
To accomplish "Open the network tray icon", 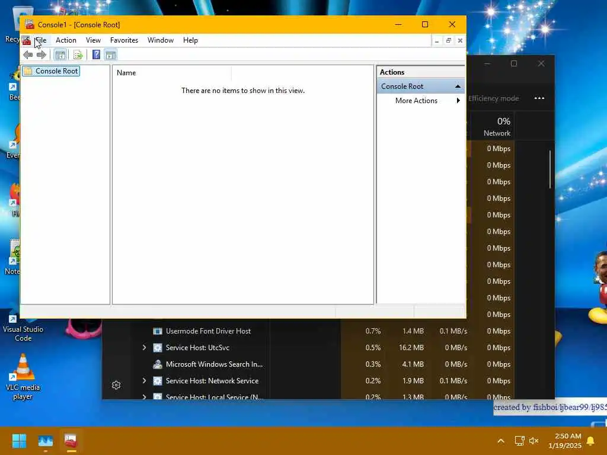I will click(519, 441).
